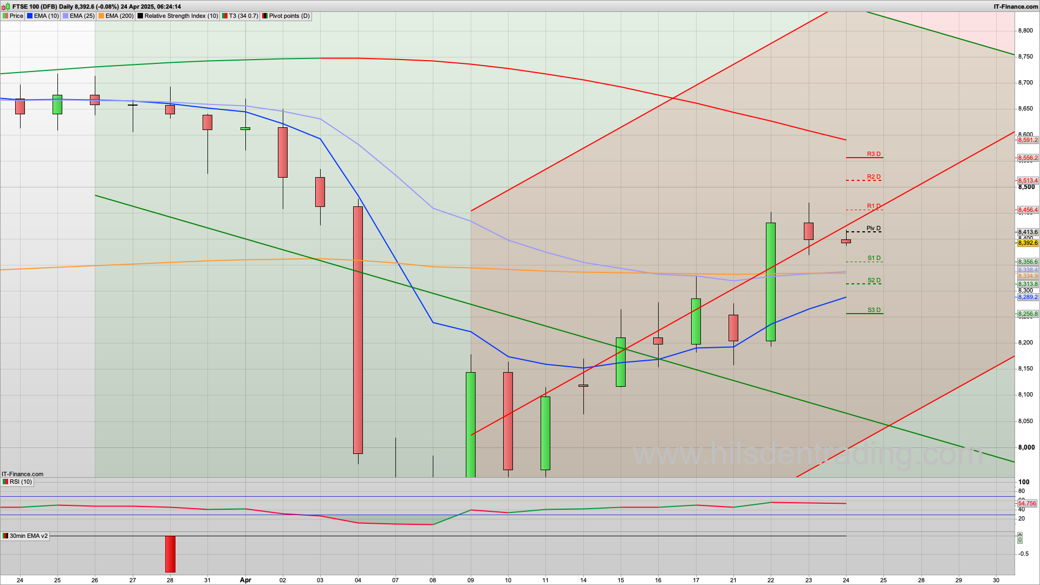This screenshot has height=585, width=1040.
Task: Click the Piv D pivot label
Action: coord(874,228)
